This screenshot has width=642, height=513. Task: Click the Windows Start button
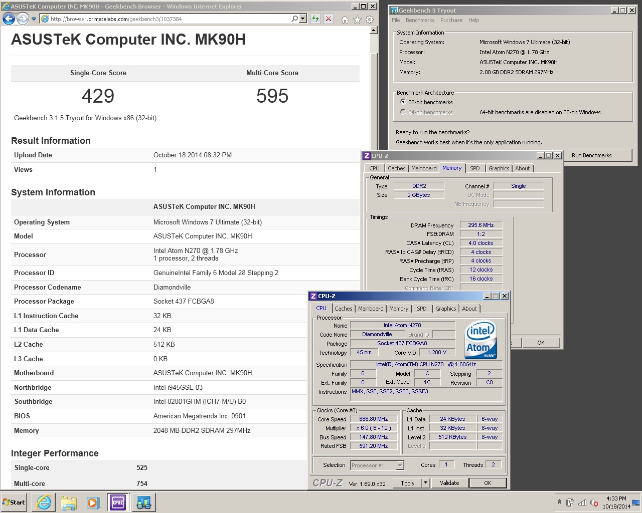click(14, 502)
